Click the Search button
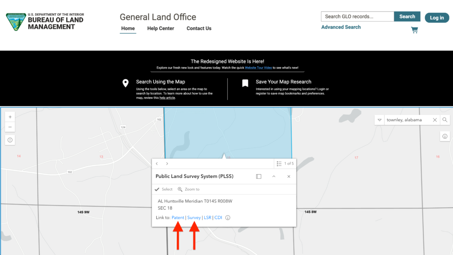453x255 pixels. [x=407, y=16]
